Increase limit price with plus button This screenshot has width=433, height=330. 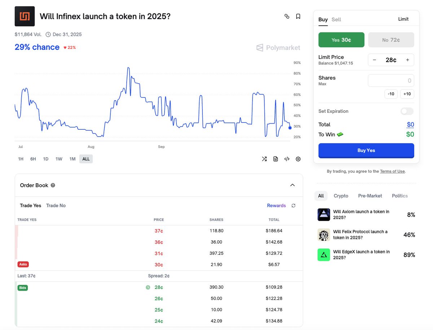[x=407, y=60]
